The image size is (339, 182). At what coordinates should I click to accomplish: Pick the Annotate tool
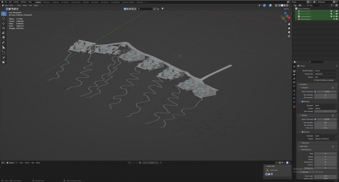pos(4,43)
